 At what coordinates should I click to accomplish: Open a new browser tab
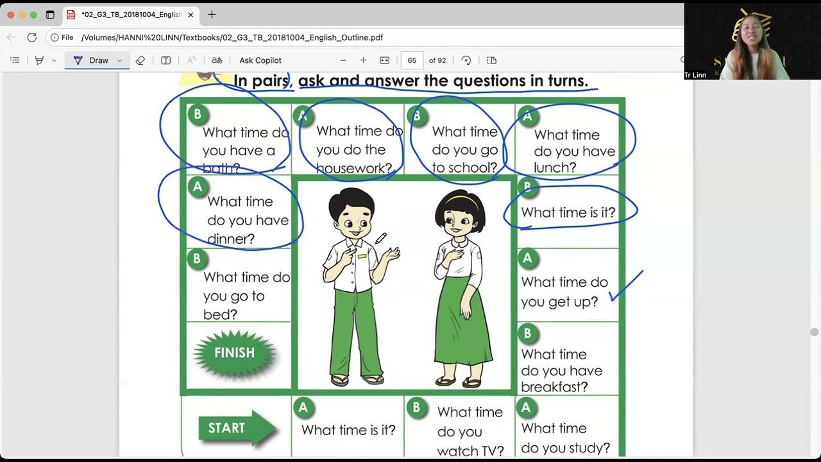pos(212,14)
